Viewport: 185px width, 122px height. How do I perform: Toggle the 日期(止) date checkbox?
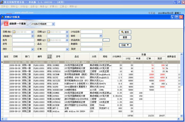coord(49,32)
